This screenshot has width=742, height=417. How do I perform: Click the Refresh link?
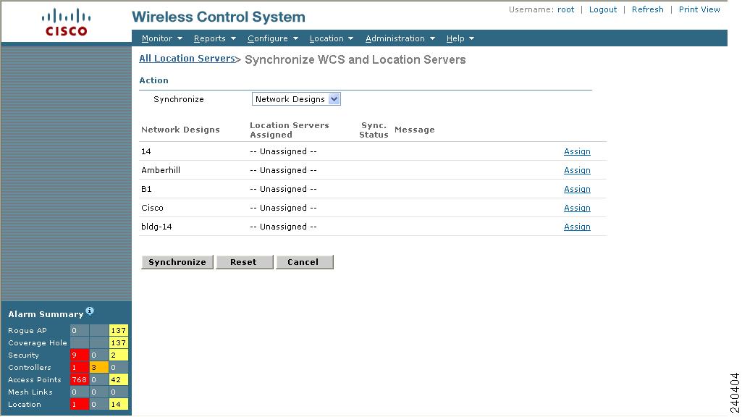(x=647, y=9)
